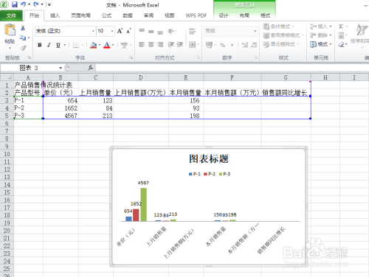Decrease font size with small A
Screen dimensions: 369x277
pos(128,31)
